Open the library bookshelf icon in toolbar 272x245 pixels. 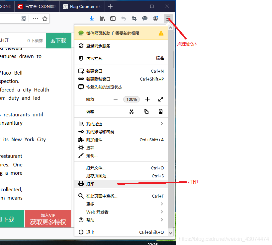point(102,19)
